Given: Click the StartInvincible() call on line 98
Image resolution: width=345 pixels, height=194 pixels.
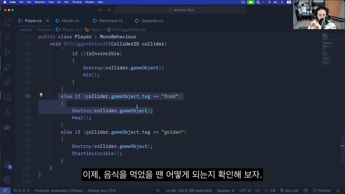Looking at the screenshot, I should point(97,153).
